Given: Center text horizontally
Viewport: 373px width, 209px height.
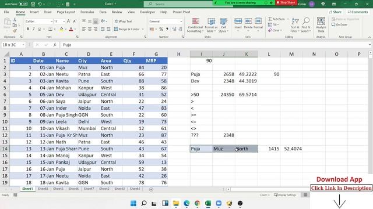Looking at the screenshot, I should pos(90,29).
